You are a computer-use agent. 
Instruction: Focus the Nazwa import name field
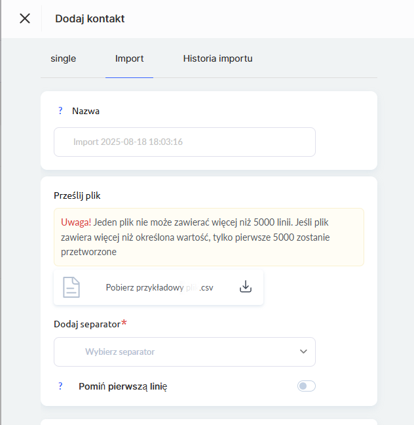184,142
